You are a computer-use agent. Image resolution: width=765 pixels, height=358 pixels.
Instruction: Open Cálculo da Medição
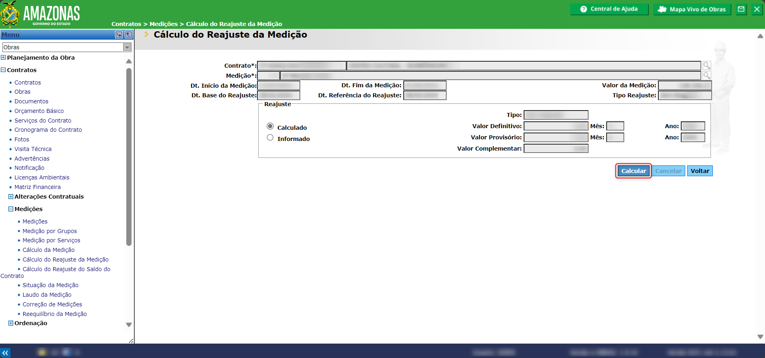coord(49,250)
